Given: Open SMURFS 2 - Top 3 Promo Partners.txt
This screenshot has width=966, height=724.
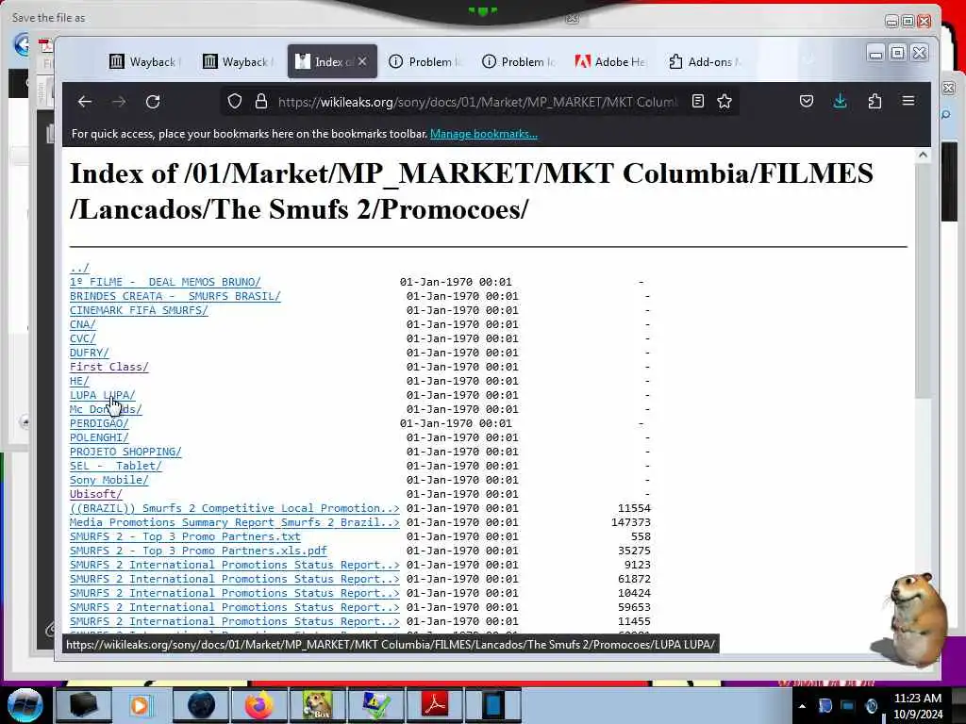Looking at the screenshot, I should coord(185,536).
